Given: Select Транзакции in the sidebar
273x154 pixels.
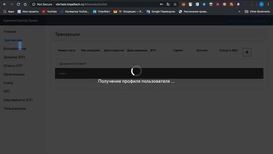Looking at the screenshot, I should [x=13, y=40].
